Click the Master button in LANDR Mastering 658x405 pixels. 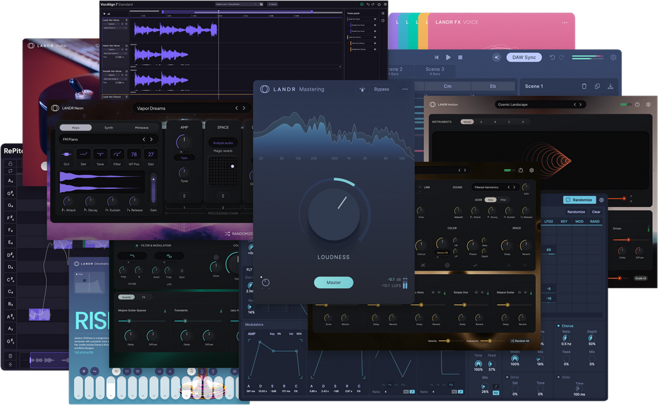click(333, 282)
